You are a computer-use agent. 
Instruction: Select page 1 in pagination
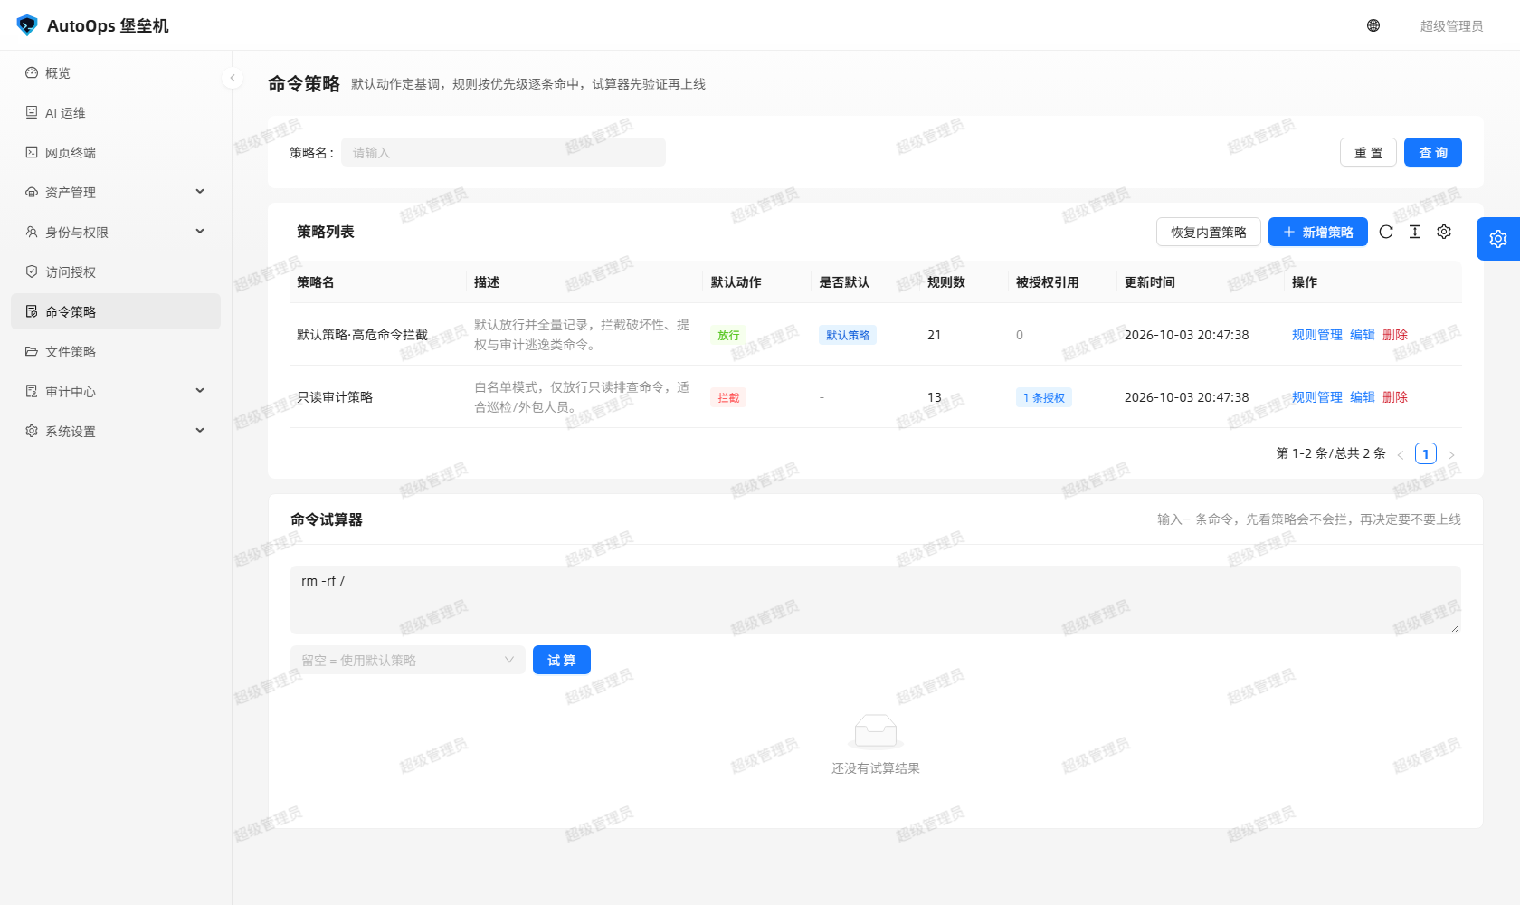tap(1426, 454)
